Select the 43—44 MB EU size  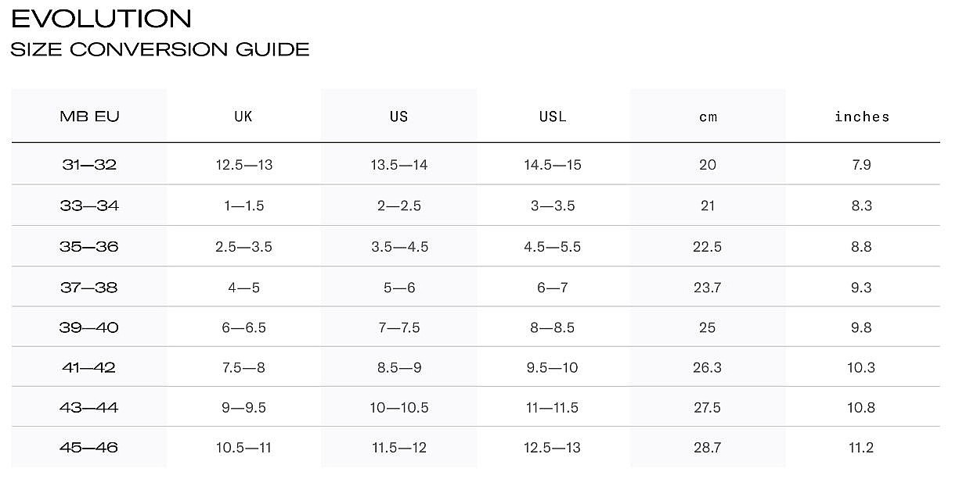(x=89, y=408)
